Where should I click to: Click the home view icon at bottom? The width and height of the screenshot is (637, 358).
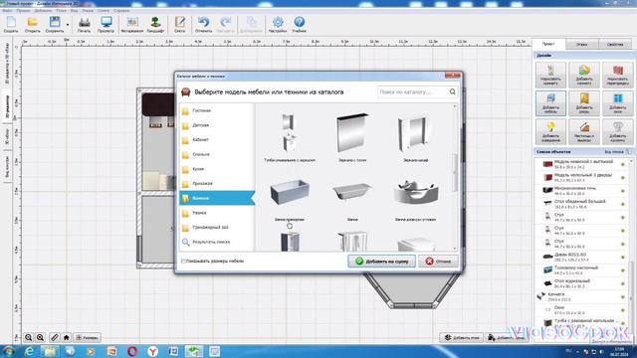tap(67, 337)
